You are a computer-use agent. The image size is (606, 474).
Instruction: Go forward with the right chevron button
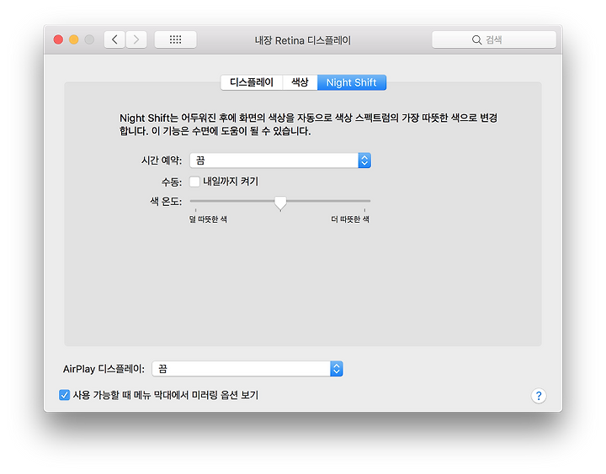136,39
